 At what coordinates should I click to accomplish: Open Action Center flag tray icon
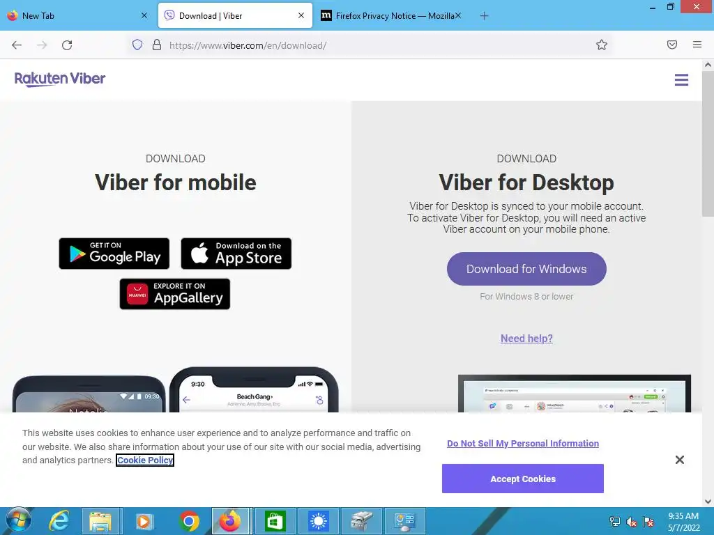(x=648, y=521)
